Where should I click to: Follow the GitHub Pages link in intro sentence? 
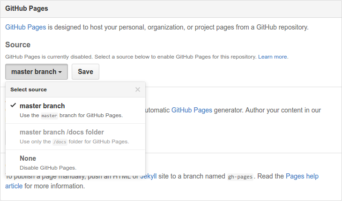coord(25,27)
